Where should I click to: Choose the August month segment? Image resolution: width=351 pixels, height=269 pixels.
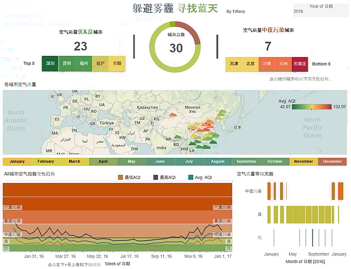[217, 162]
